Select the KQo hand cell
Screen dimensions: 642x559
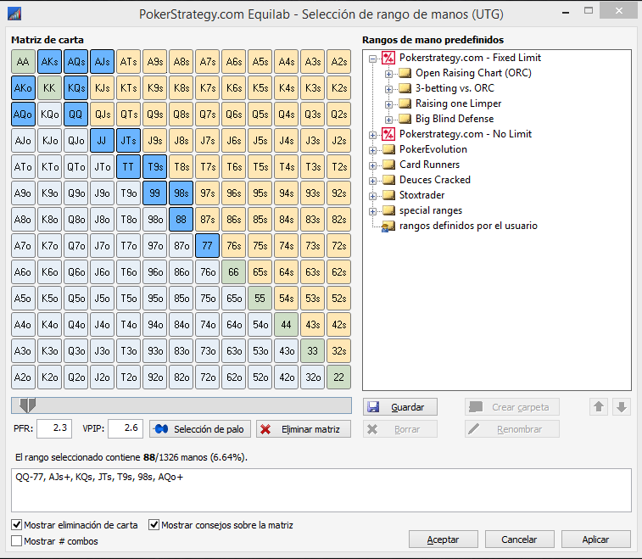tap(49, 115)
